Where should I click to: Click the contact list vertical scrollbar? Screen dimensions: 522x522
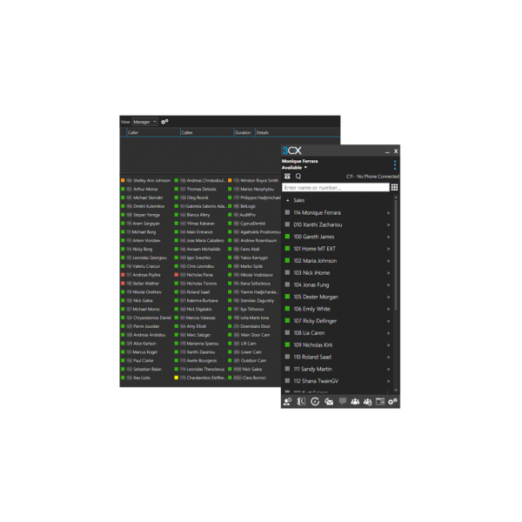pos(396,255)
